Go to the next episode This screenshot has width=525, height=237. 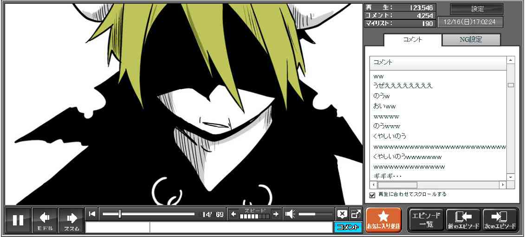click(x=500, y=220)
